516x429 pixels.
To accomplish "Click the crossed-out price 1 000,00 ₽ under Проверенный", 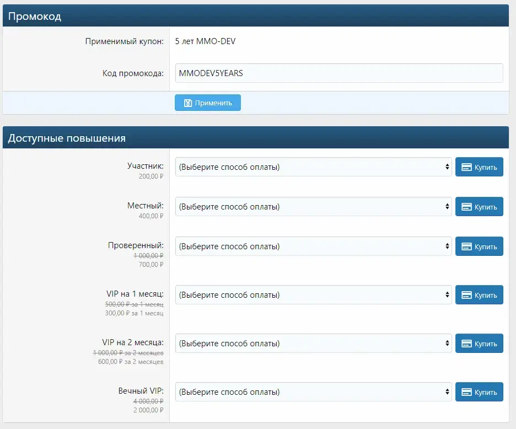I will point(148,255).
